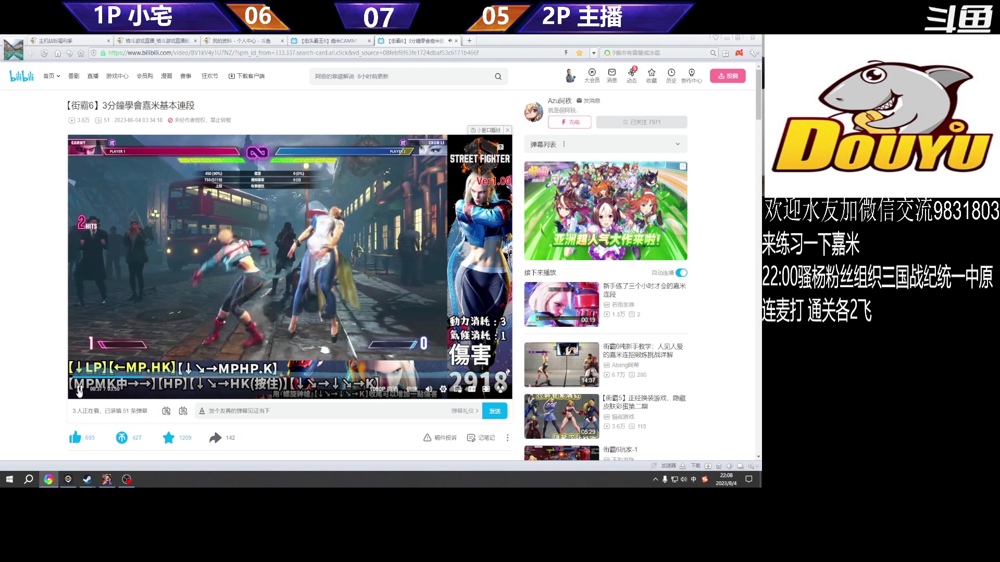Share the video with arrow icon 142
This screenshot has width=1000, height=562.
(215, 438)
